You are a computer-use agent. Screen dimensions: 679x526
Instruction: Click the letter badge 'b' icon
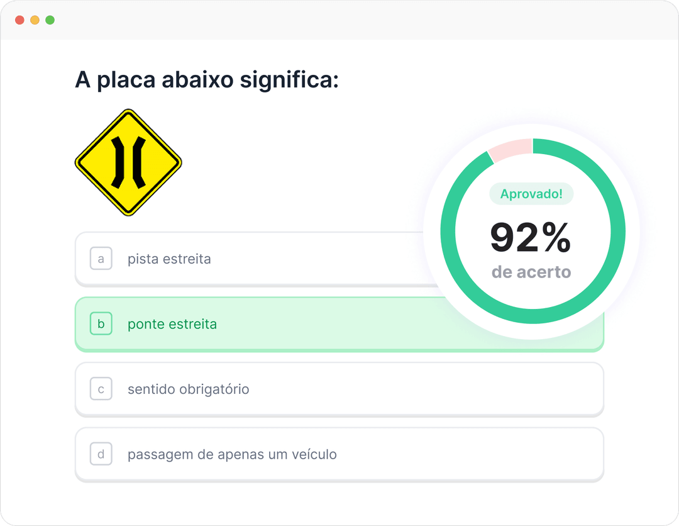point(101,324)
